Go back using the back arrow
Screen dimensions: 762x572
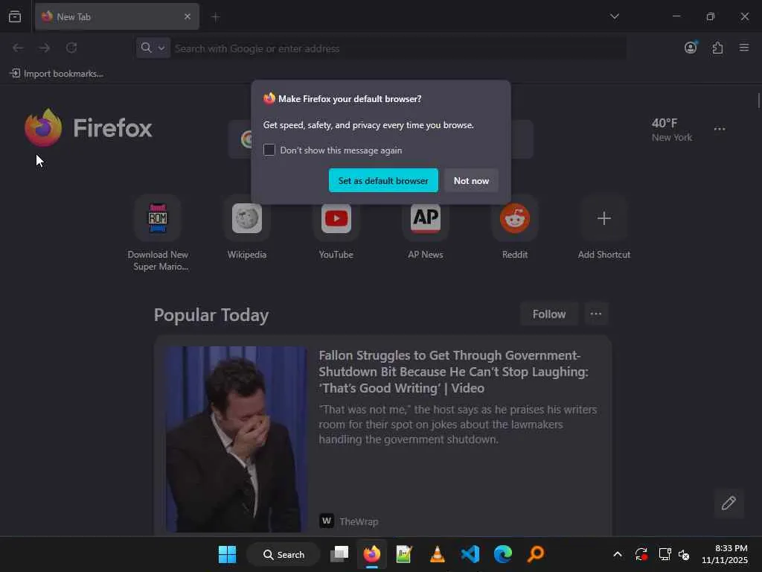point(18,48)
